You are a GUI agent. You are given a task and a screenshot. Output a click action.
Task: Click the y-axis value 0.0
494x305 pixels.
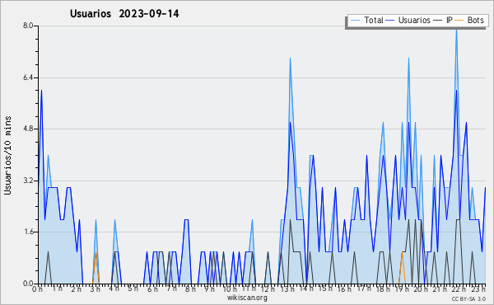[x=28, y=284]
